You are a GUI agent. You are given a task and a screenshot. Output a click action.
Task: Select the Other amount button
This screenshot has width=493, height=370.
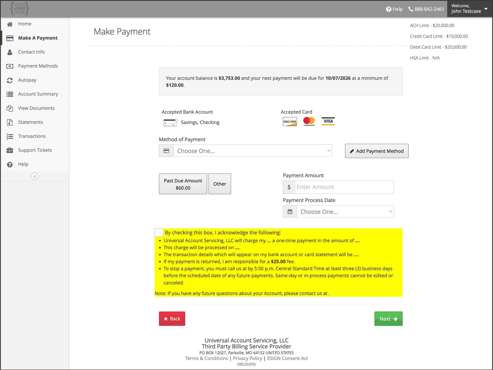pyautogui.click(x=220, y=184)
